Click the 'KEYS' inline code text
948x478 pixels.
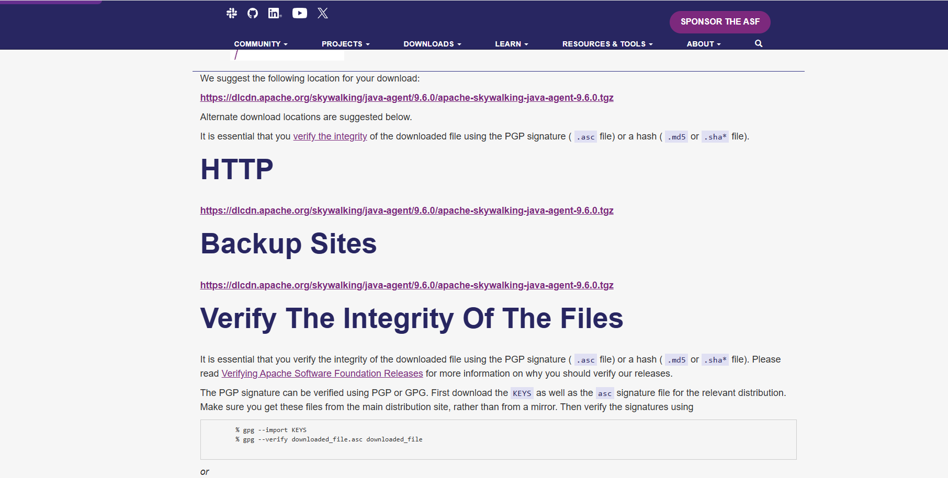click(522, 393)
